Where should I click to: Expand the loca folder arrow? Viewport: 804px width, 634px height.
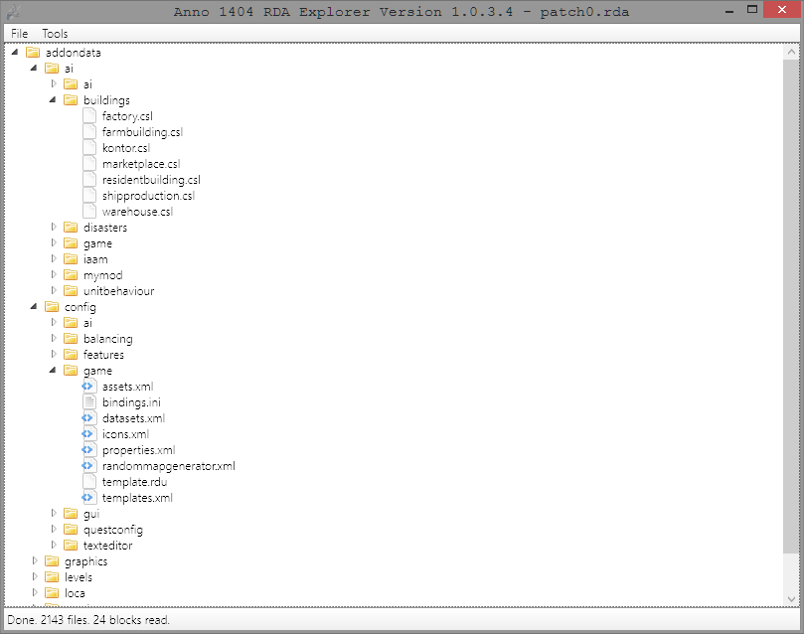pos(35,592)
